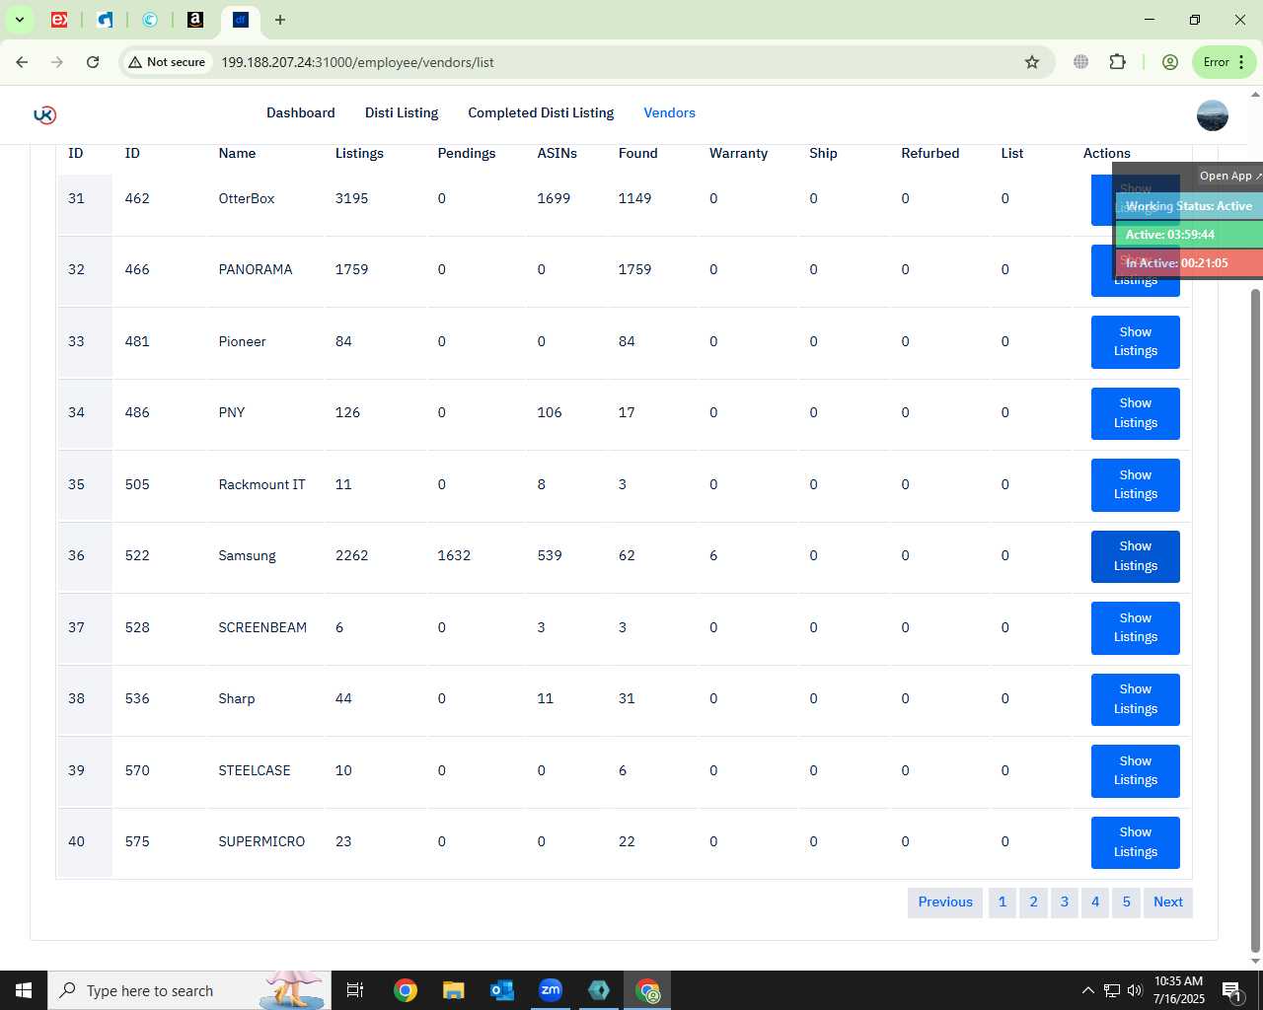Open the tab search dropdown arrow
1263x1010 pixels.
[x=19, y=20]
